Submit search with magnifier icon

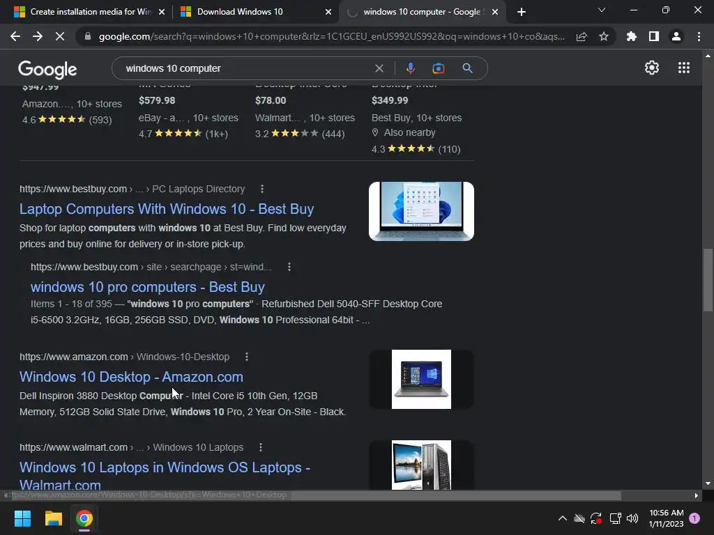pyautogui.click(x=467, y=68)
